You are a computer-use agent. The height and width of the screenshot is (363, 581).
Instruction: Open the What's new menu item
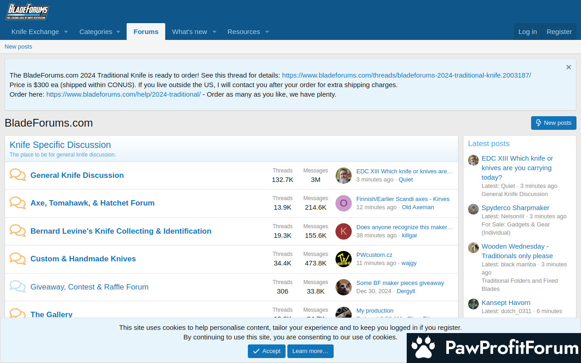pos(189,32)
